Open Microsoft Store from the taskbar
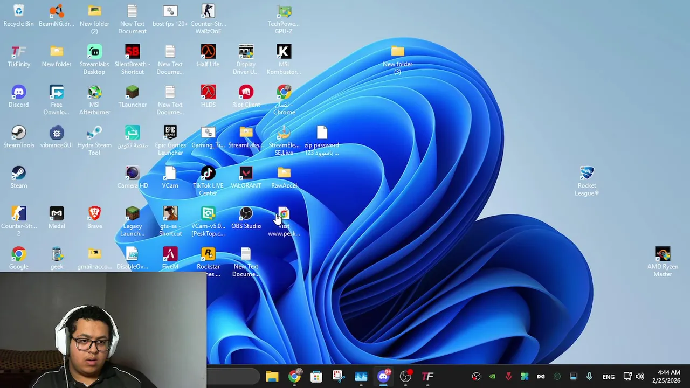The width and height of the screenshot is (690, 388). [x=316, y=376]
